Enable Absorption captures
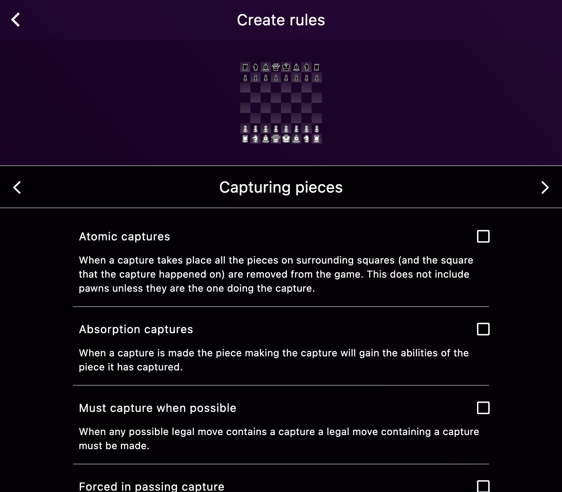Image resolution: width=562 pixels, height=492 pixels. coord(483,330)
